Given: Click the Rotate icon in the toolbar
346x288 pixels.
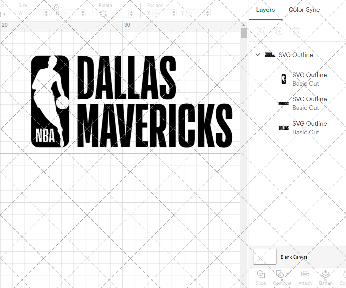Looking at the screenshot, I should [103, 13].
